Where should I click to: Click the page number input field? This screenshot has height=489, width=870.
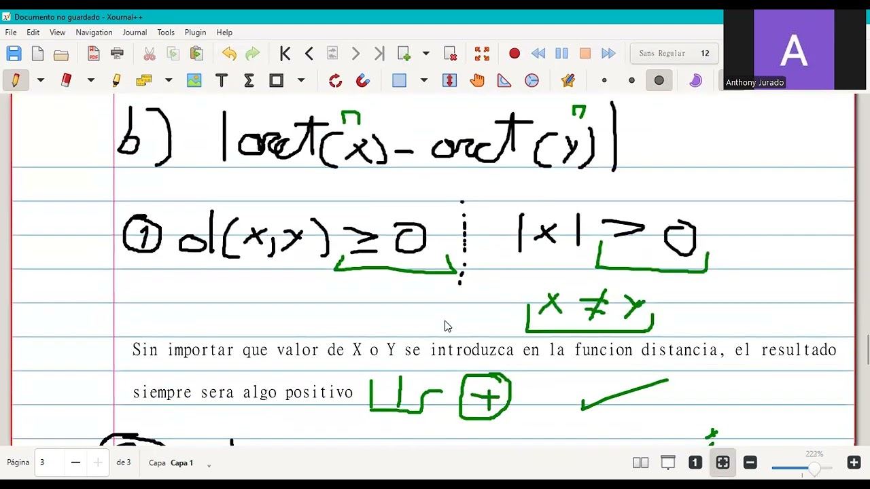point(50,463)
